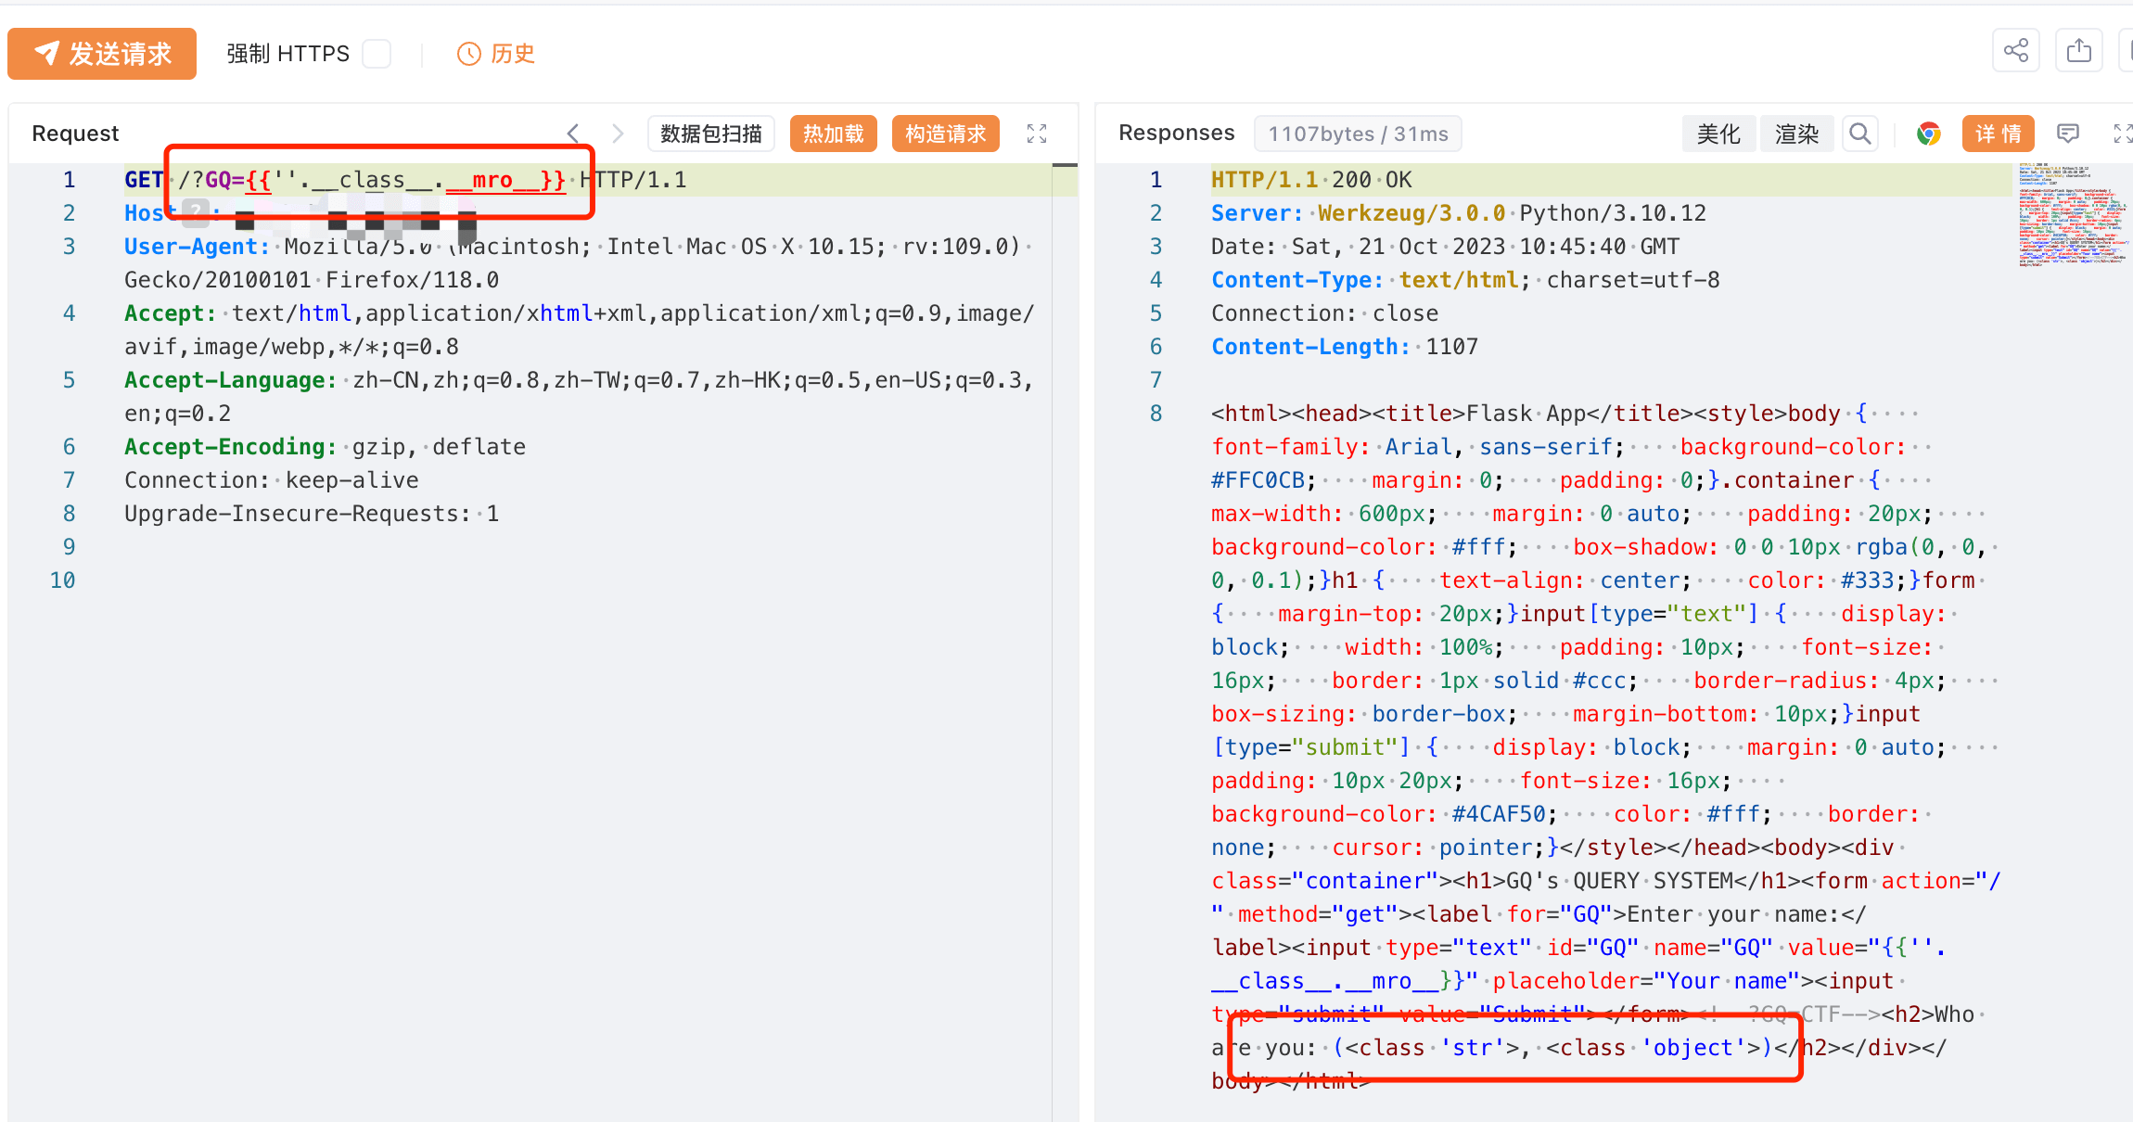Go to previous request with left chevron

tap(573, 134)
